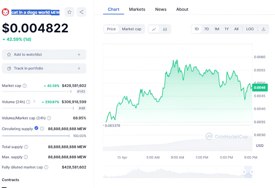The width and height of the screenshot is (275, 188).
Task: Click plus on Add to watchlist
Action: point(79,55)
